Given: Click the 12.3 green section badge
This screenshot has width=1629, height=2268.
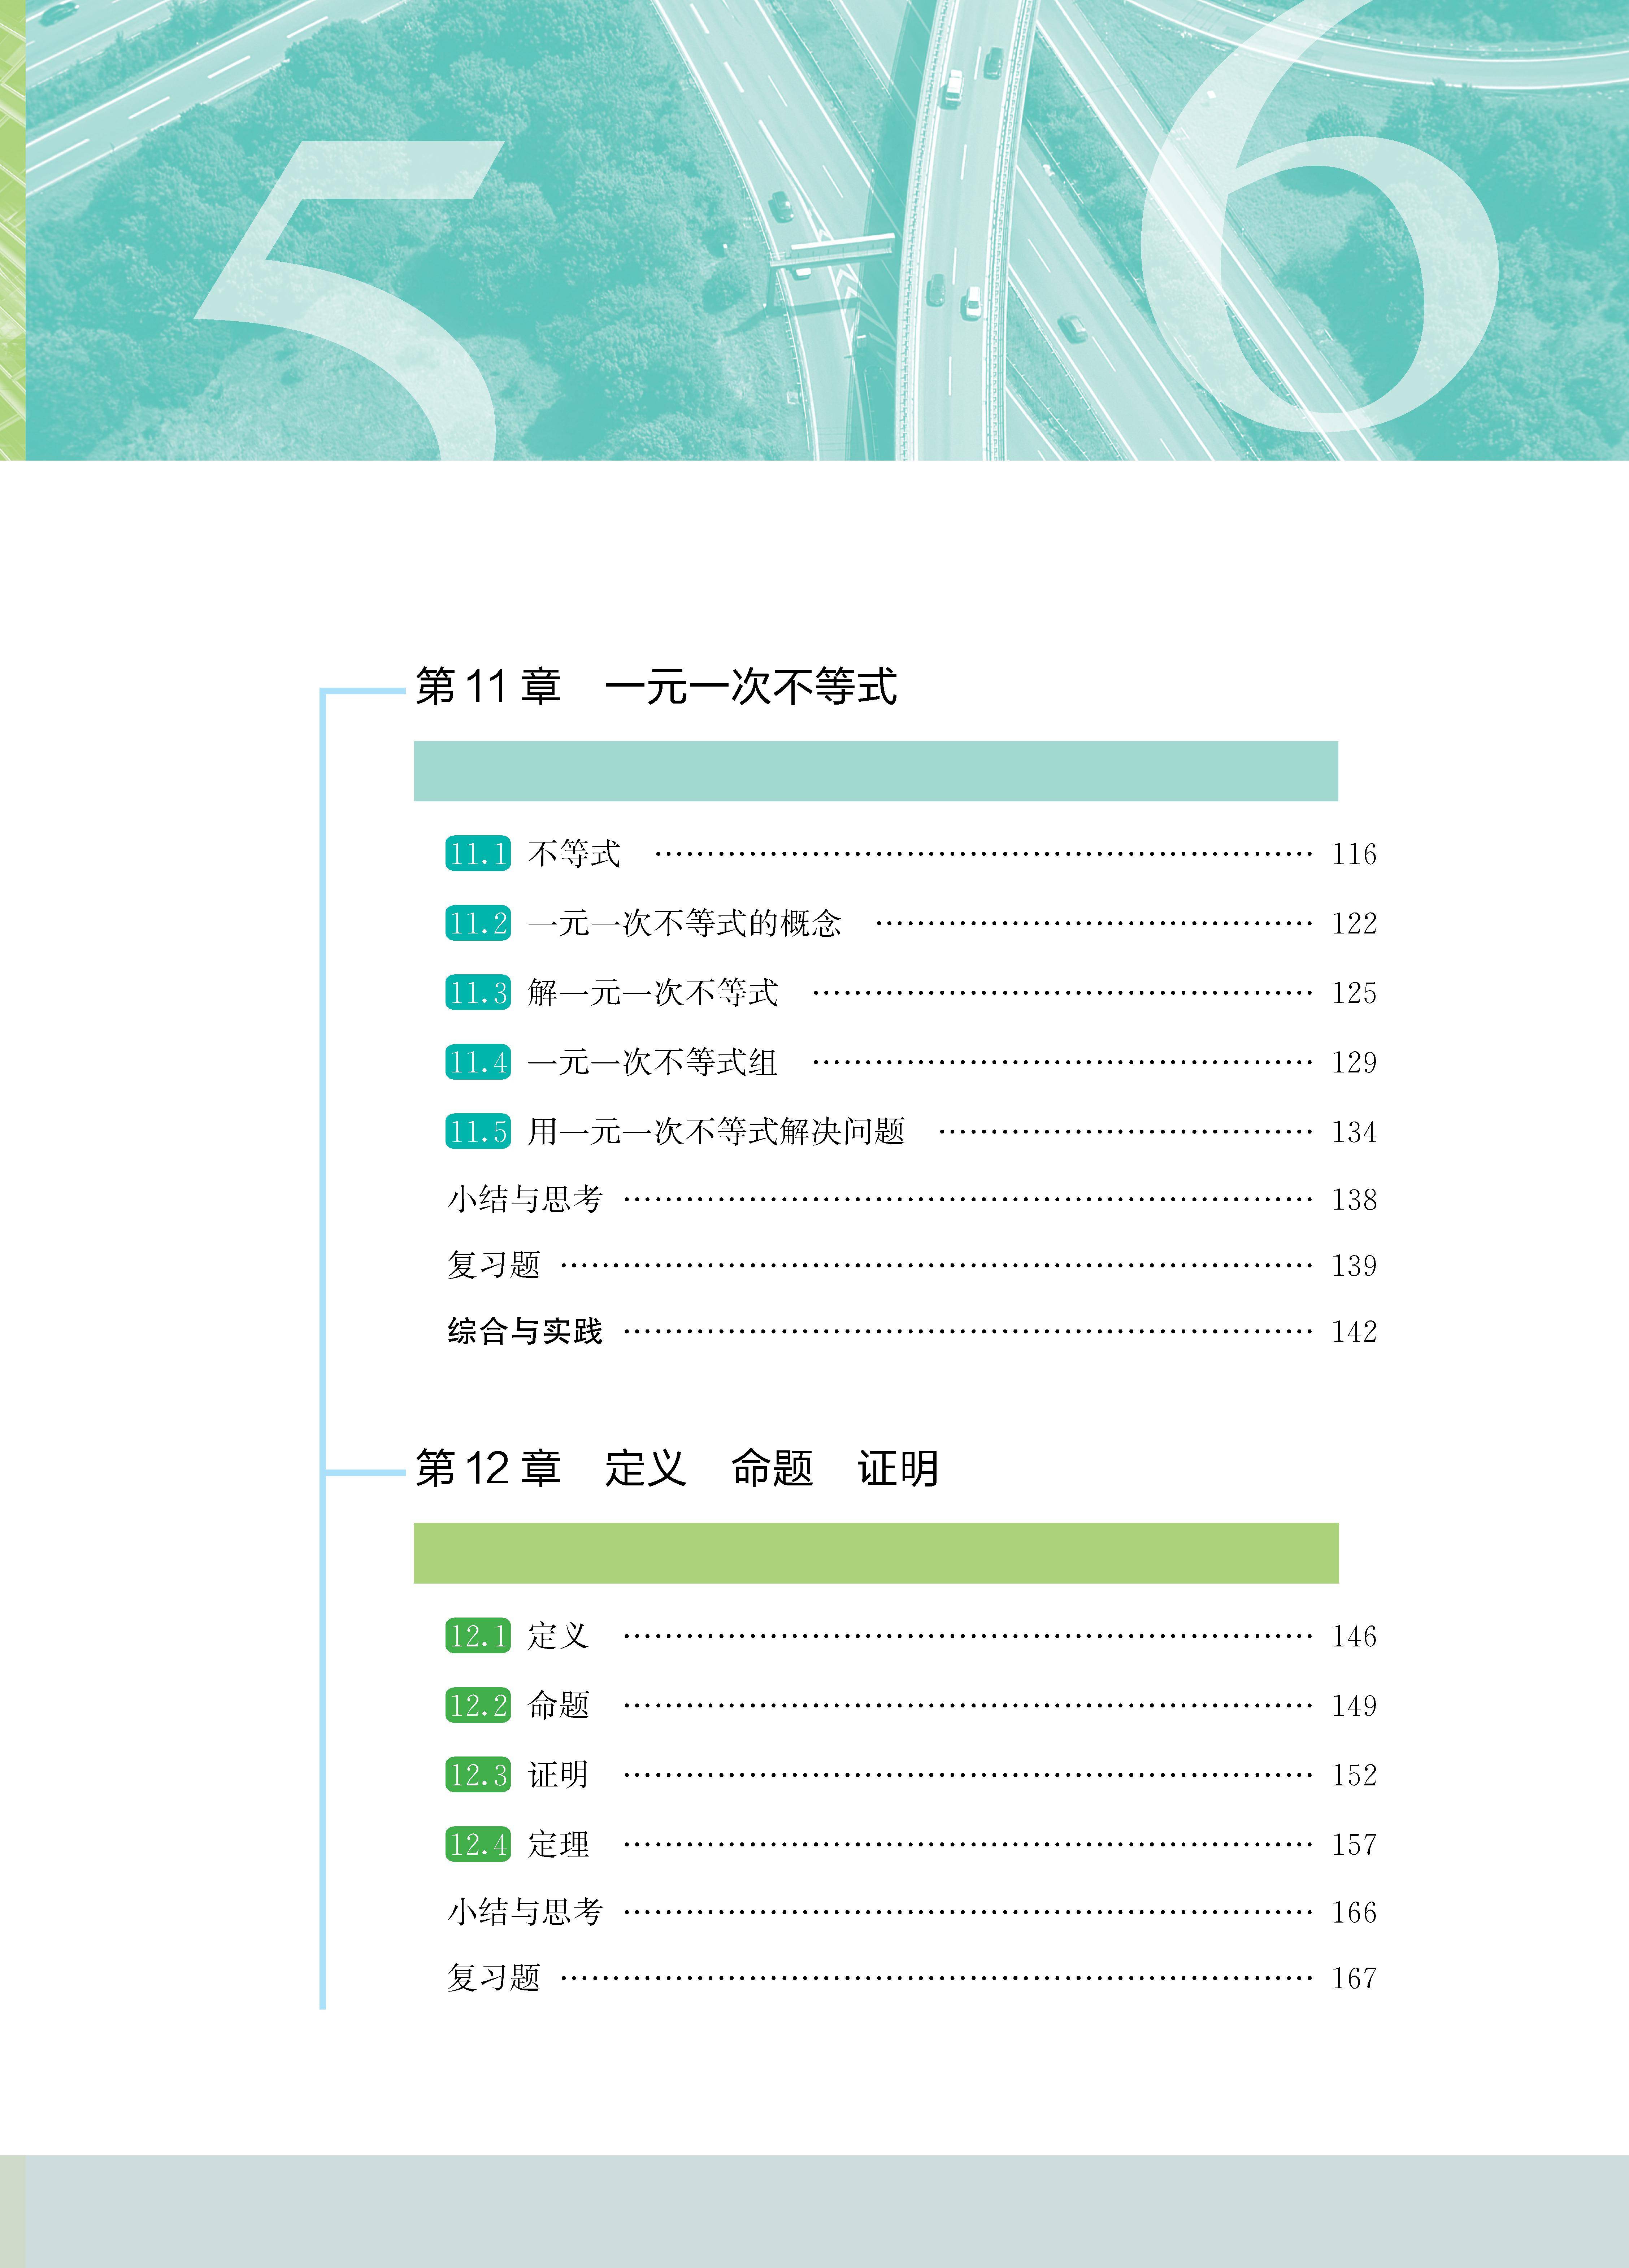Looking at the screenshot, I should point(477,1775).
